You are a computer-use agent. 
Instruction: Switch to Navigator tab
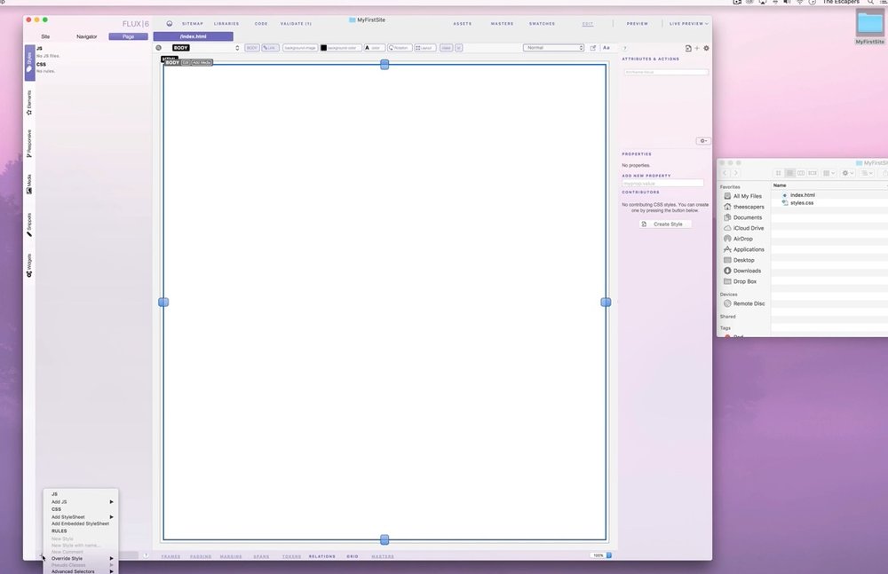[87, 36]
